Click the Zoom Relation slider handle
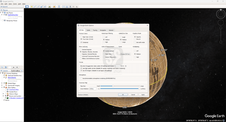Viewport: 226px width, 122px height. (139, 89)
